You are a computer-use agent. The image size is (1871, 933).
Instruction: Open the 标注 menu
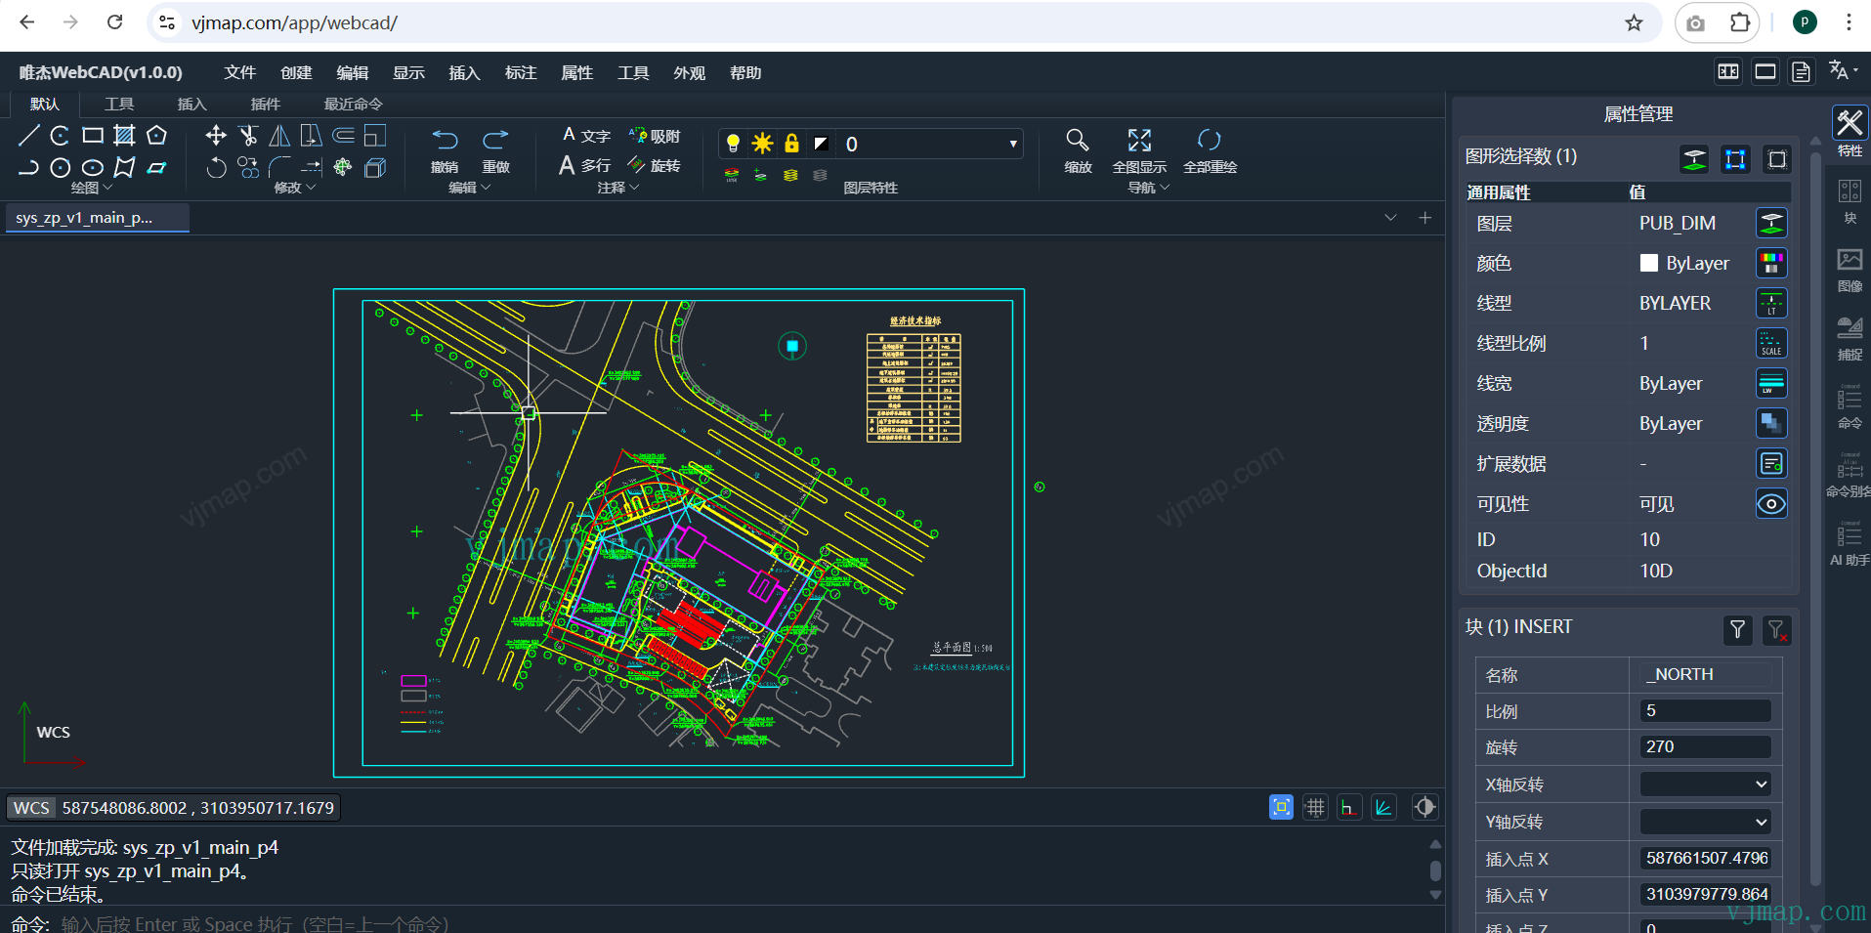(521, 73)
